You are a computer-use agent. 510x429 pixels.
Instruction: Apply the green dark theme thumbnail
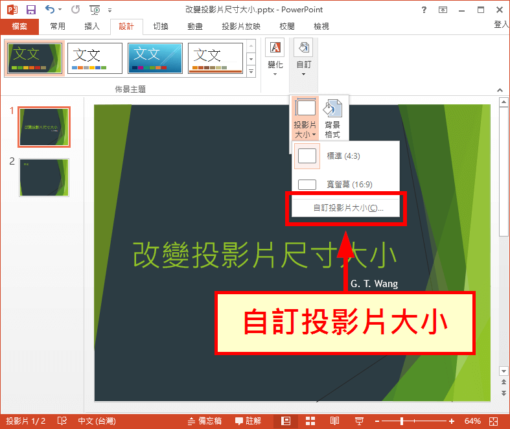(34, 58)
